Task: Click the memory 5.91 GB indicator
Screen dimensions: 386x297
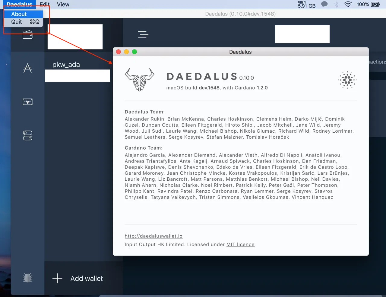Action: click(x=307, y=4)
